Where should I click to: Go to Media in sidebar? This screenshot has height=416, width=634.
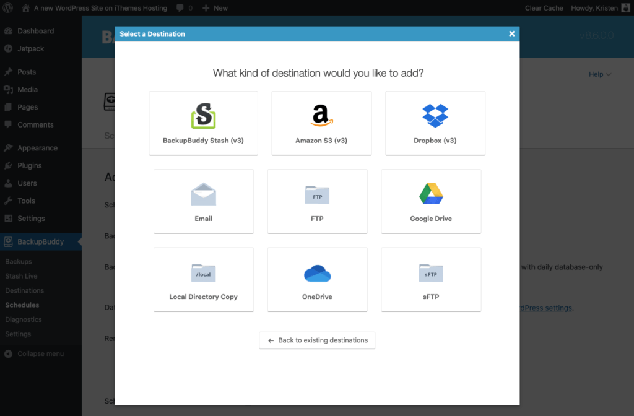pos(27,89)
